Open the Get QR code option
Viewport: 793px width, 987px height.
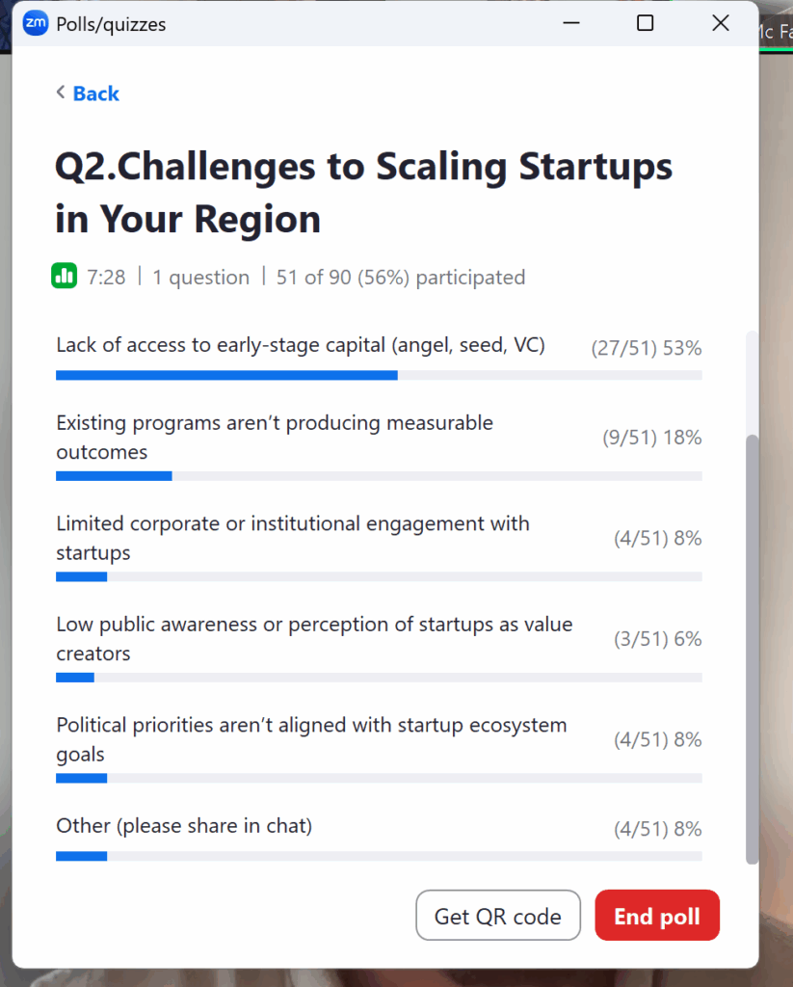pyautogui.click(x=497, y=915)
